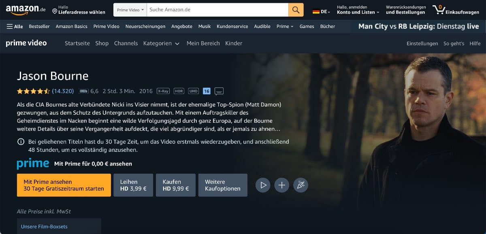Click the 2 Std. 3 Min. runtime
This screenshot has height=234, width=486.
coord(119,91)
